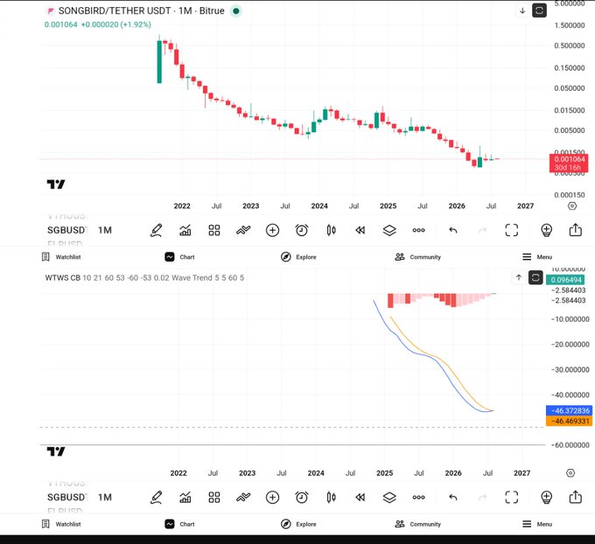
Task: Maximize the WTWS CB indicator pane
Action: click(x=535, y=278)
